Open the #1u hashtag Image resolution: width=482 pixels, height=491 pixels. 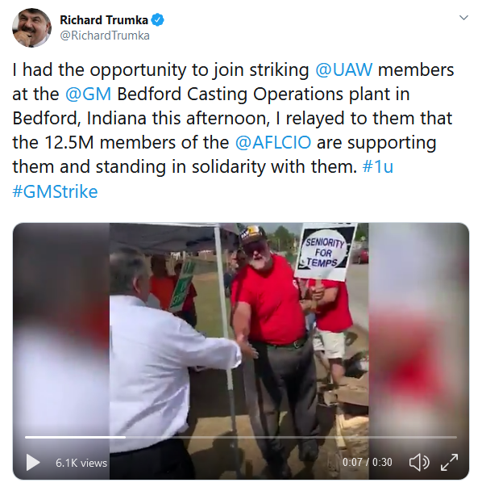(377, 166)
